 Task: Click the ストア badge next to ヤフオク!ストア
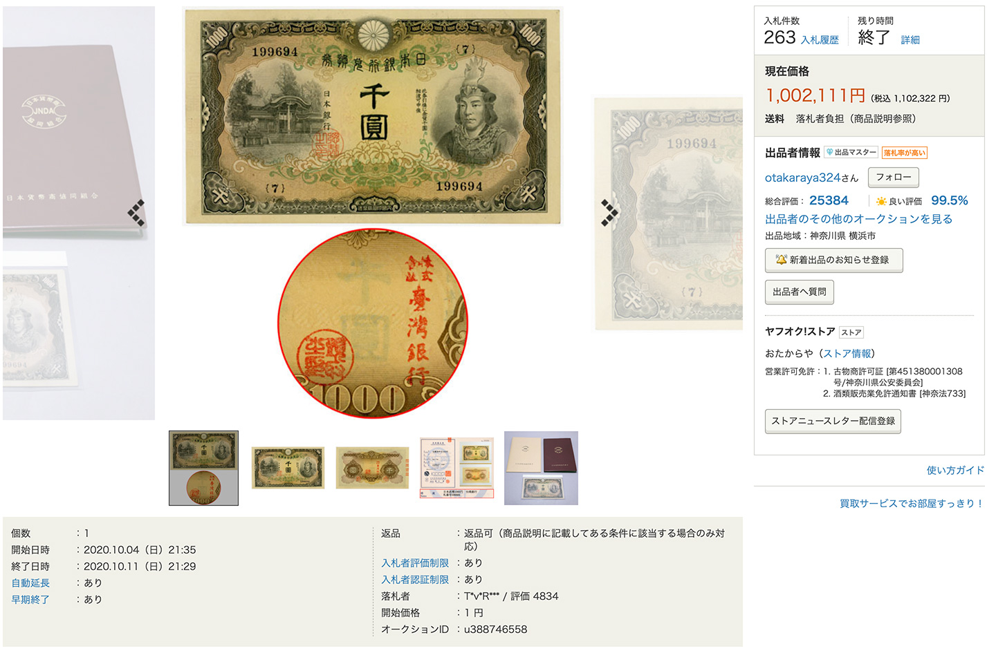[851, 332]
